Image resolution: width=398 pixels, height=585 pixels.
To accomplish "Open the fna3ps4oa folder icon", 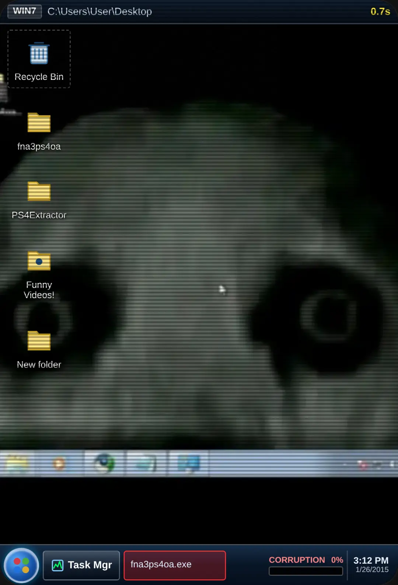I will pyautogui.click(x=39, y=123).
